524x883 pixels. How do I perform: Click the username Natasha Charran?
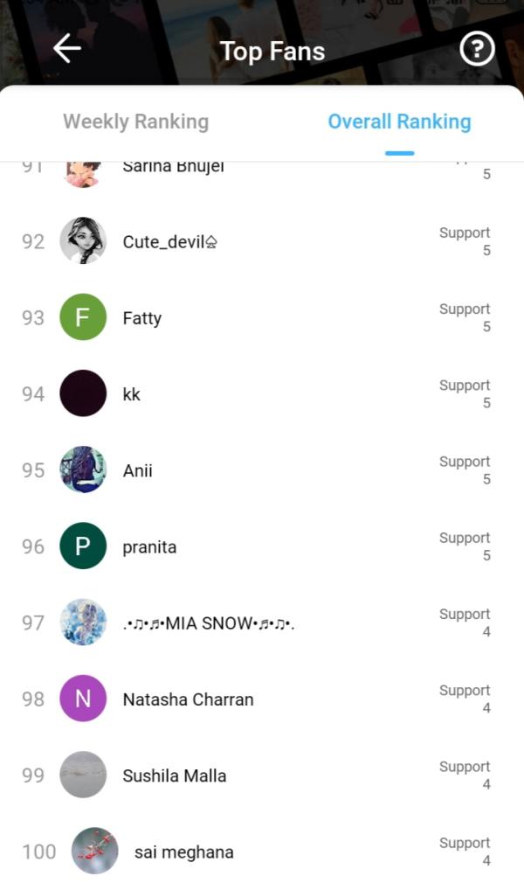pos(188,699)
